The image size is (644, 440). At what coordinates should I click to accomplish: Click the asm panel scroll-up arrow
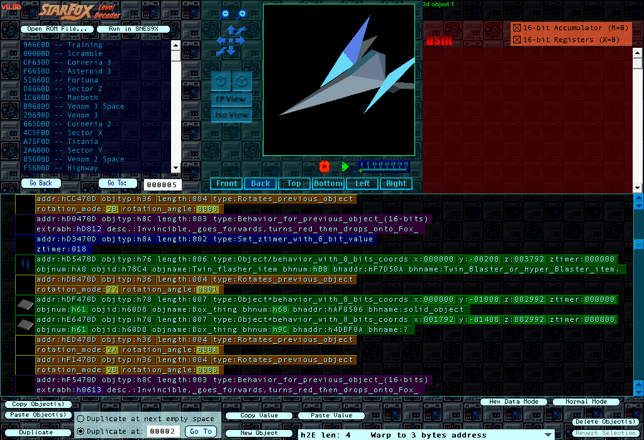click(638, 53)
